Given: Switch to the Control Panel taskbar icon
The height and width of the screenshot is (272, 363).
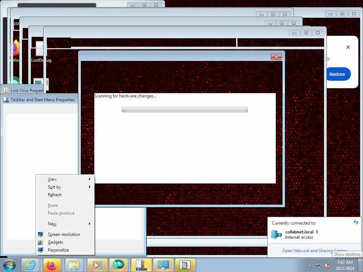Looking at the screenshot, I should pos(163,265).
